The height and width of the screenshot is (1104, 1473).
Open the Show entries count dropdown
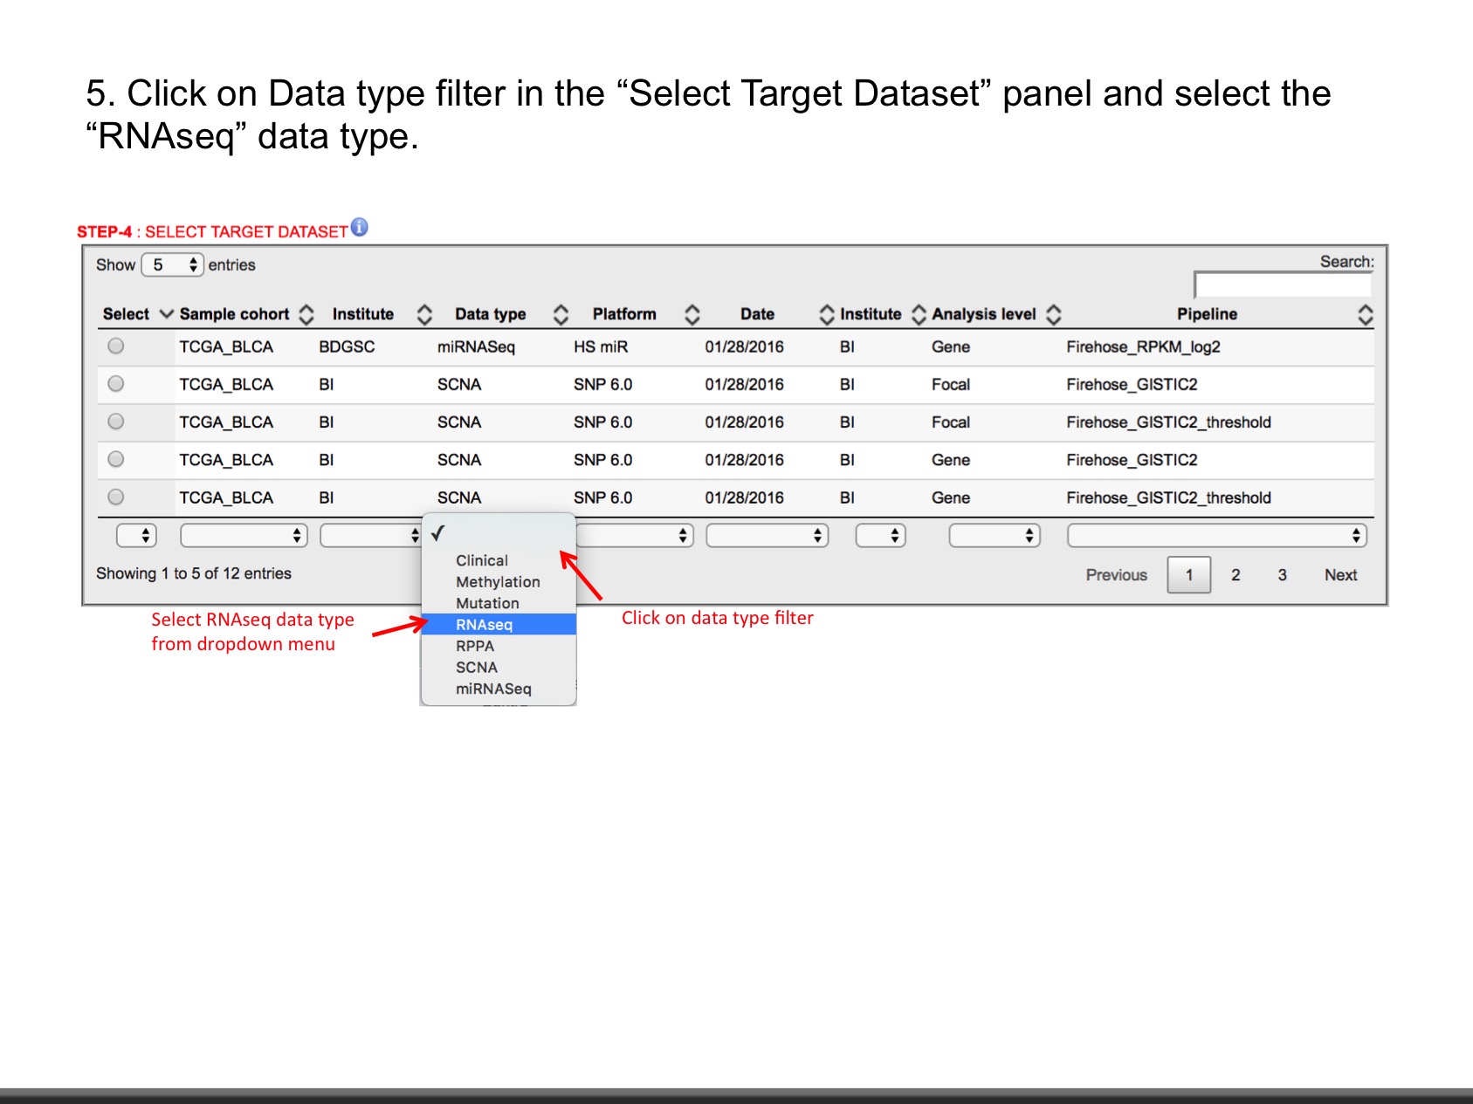pyautogui.click(x=173, y=264)
